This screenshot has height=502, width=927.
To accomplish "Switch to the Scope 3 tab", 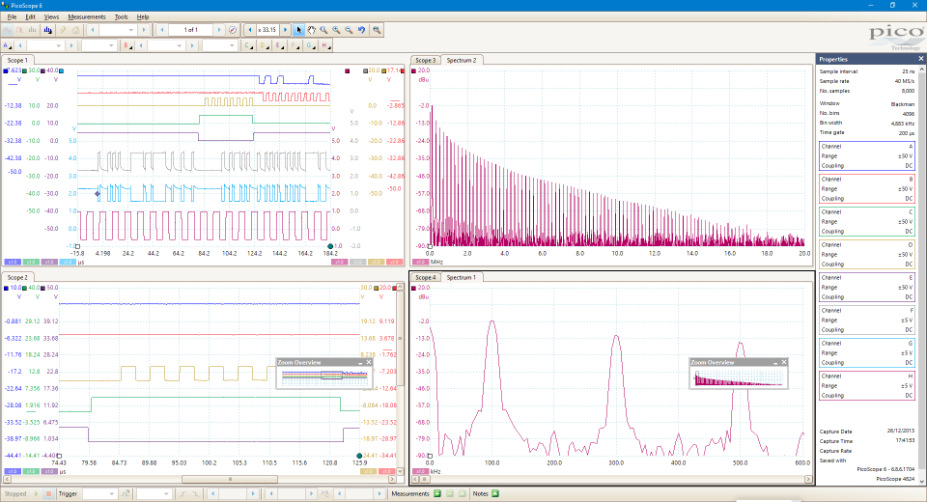I will [425, 60].
